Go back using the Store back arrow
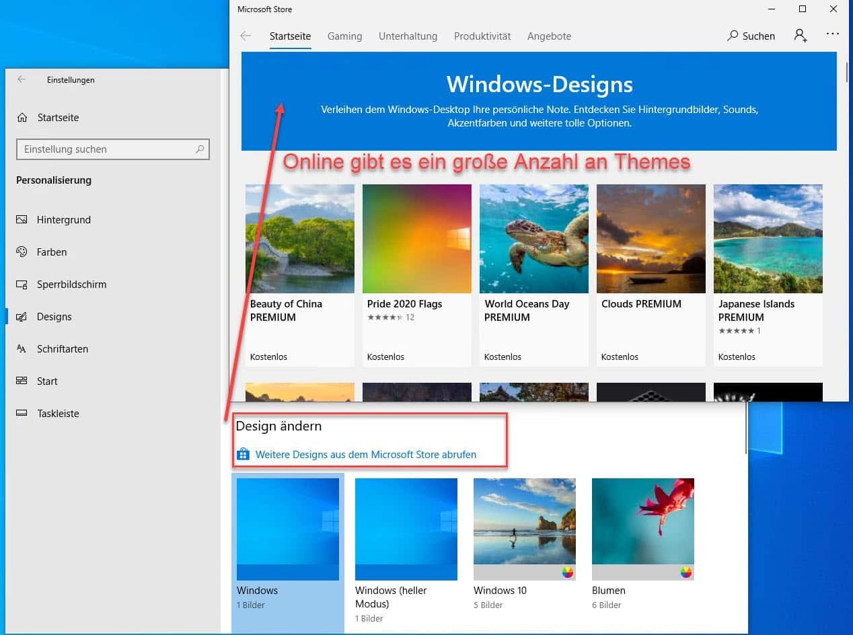Viewport: 853px width, 635px height. (246, 36)
